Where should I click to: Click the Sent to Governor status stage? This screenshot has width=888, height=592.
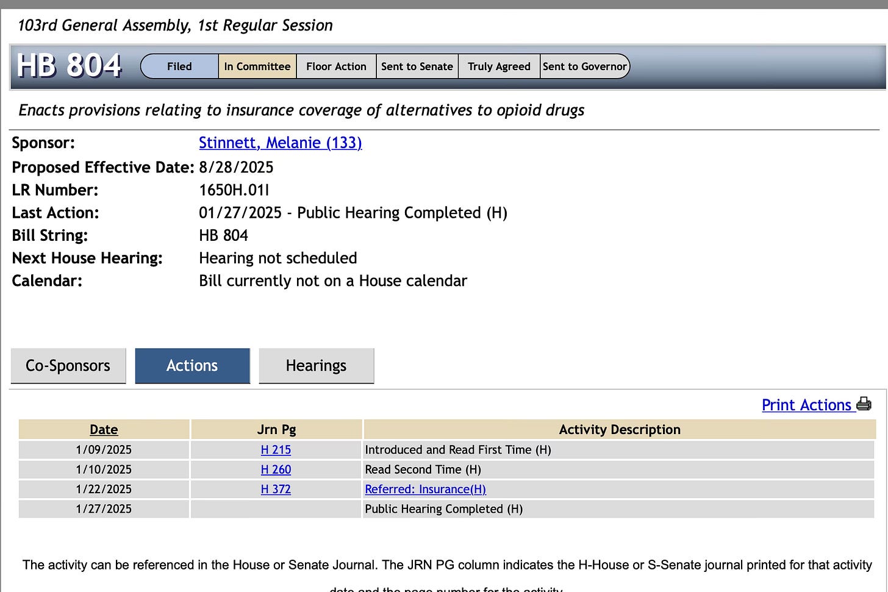585,66
